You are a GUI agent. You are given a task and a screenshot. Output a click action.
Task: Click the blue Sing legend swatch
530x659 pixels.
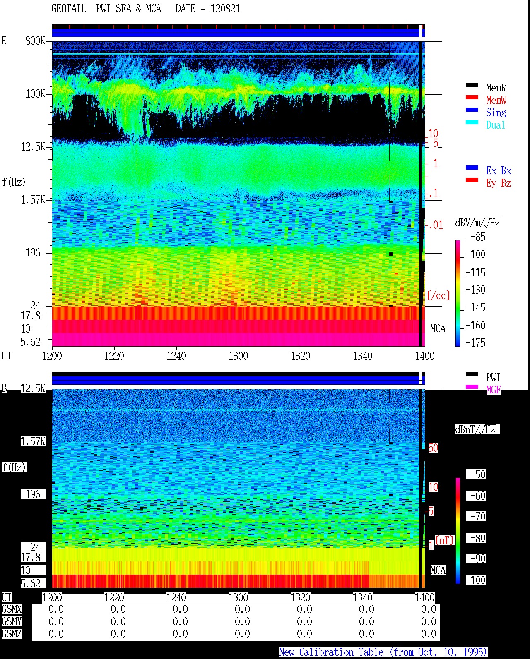pyautogui.click(x=472, y=110)
